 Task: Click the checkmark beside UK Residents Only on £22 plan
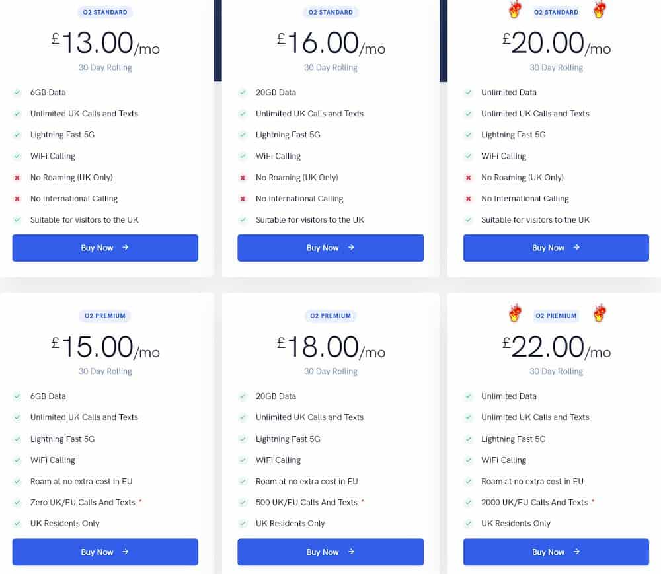468,523
